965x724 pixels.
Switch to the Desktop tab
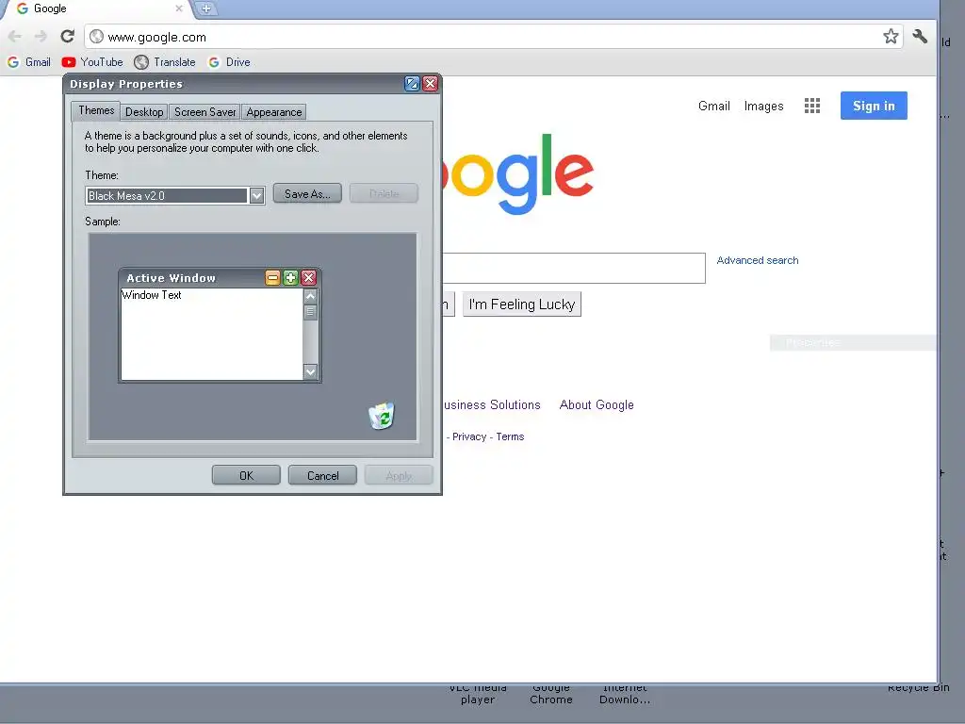[x=144, y=112]
